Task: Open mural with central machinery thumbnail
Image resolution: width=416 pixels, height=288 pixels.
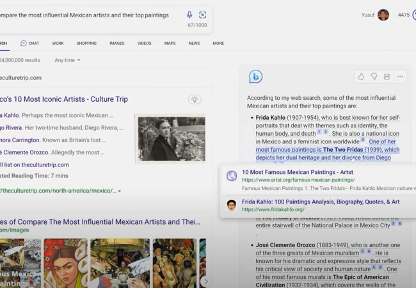Action: coord(120,263)
